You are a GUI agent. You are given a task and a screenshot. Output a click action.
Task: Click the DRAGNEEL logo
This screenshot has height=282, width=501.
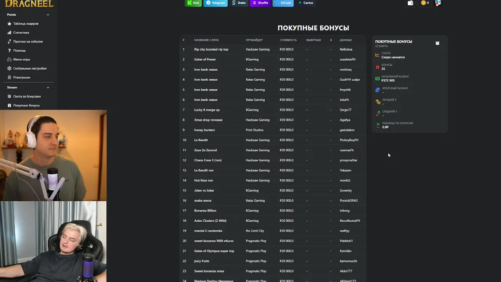(x=29, y=4)
